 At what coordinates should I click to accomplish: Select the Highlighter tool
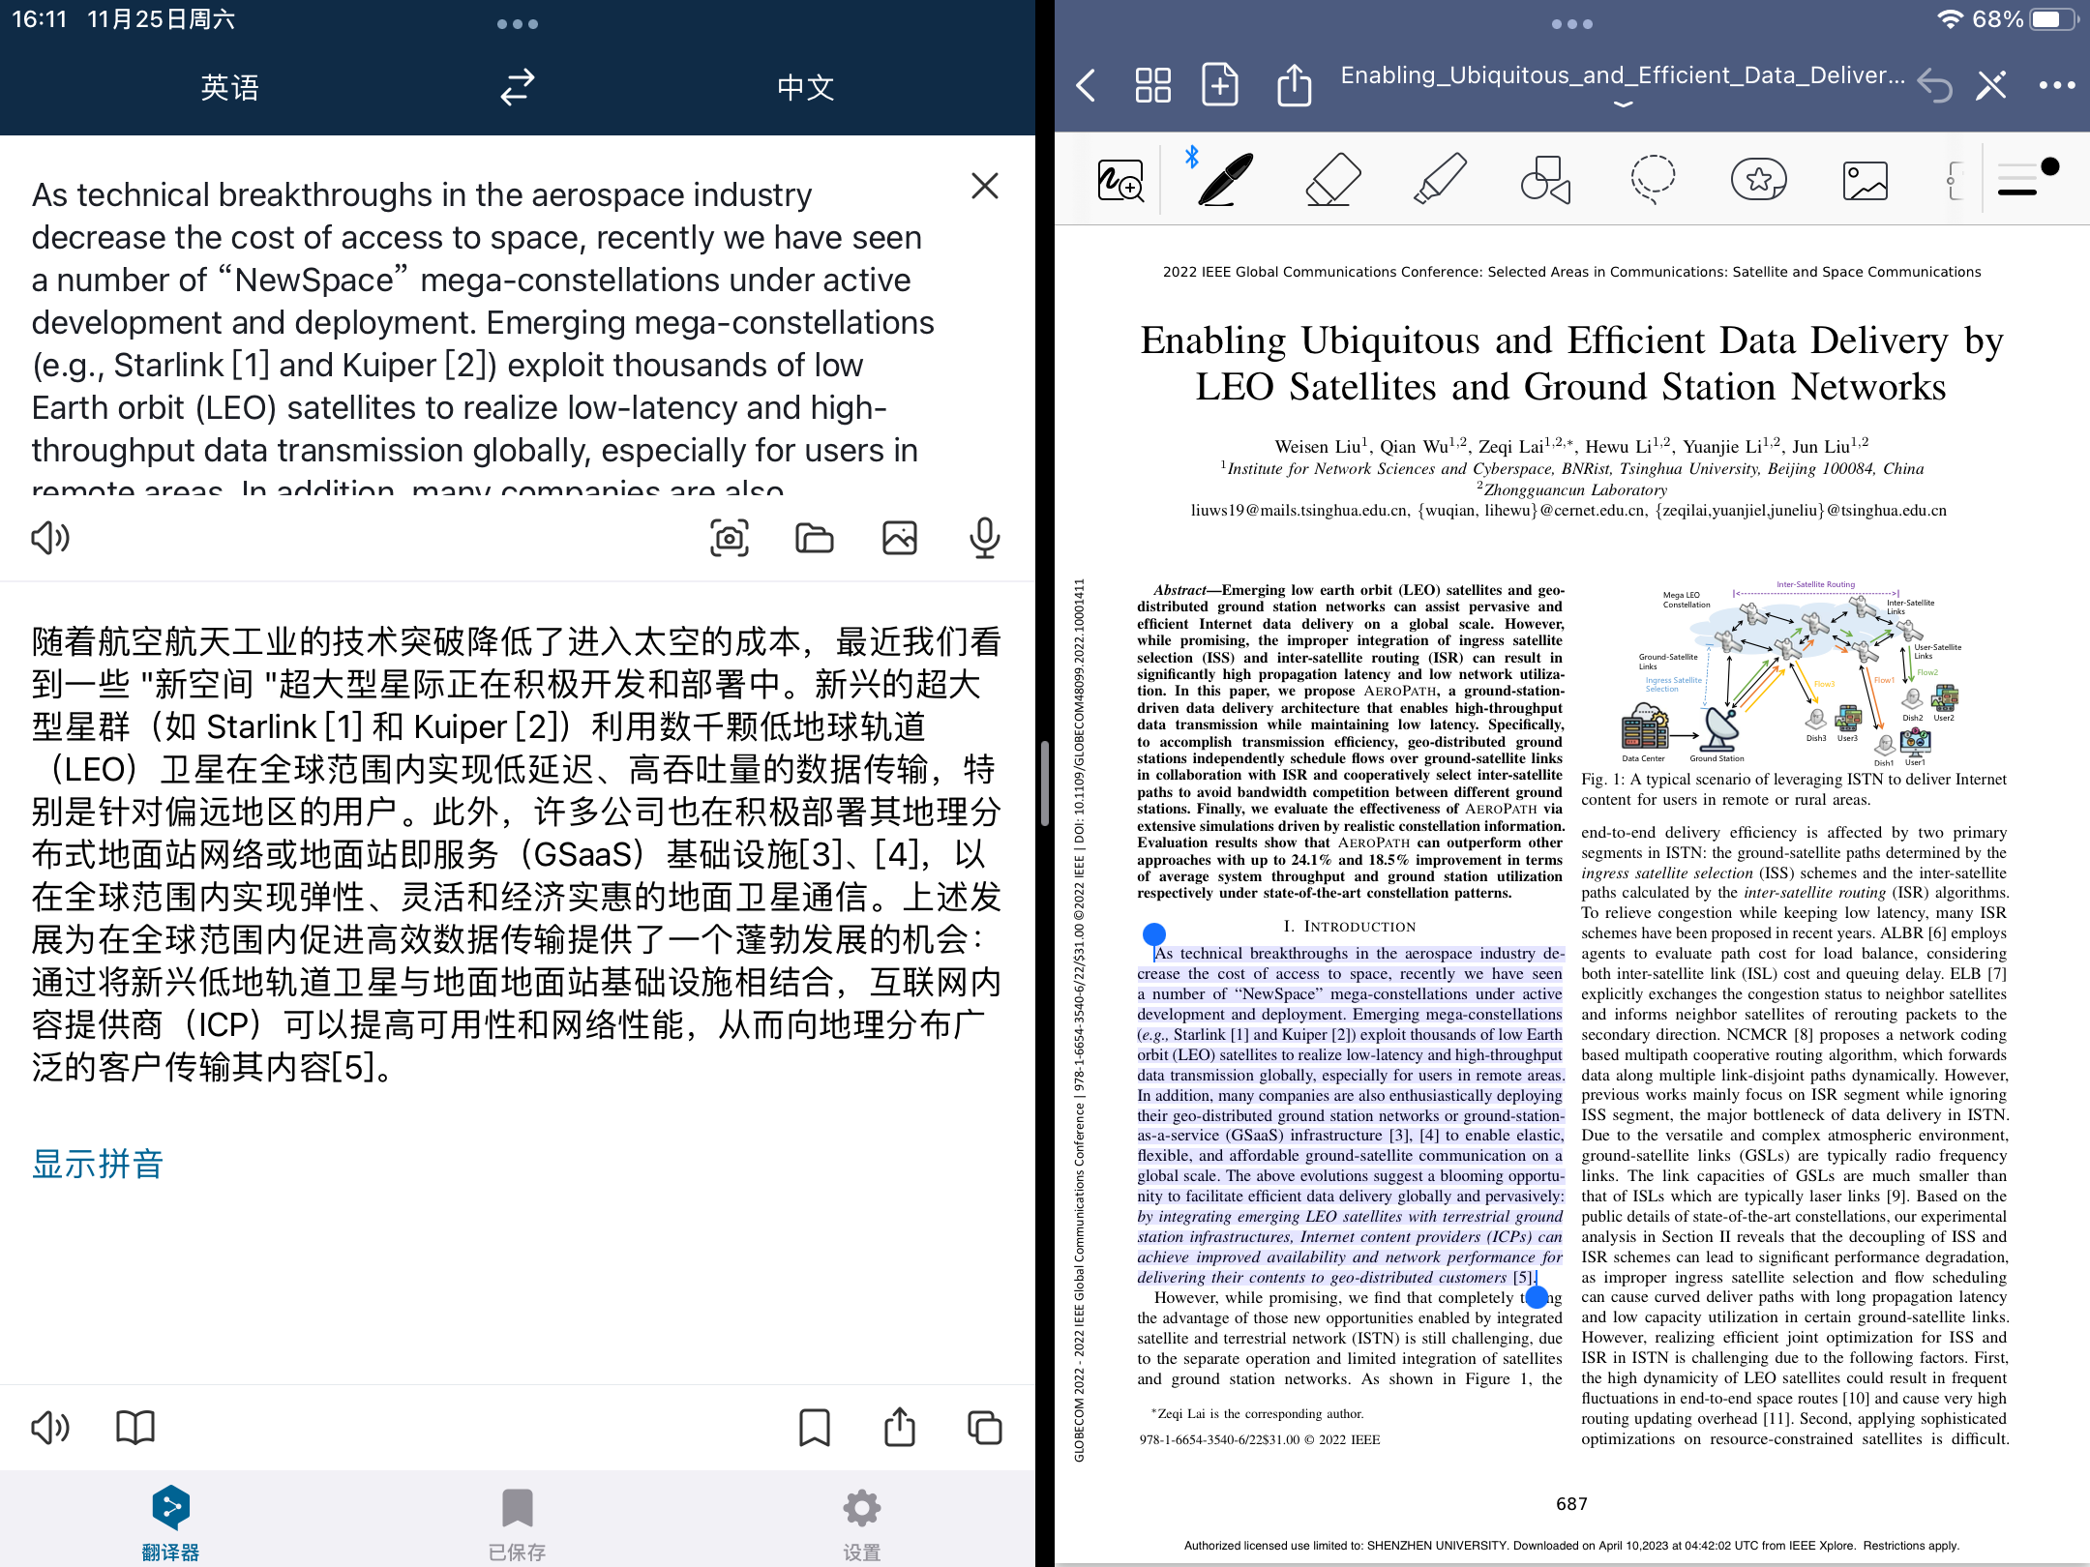(x=1440, y=180)
